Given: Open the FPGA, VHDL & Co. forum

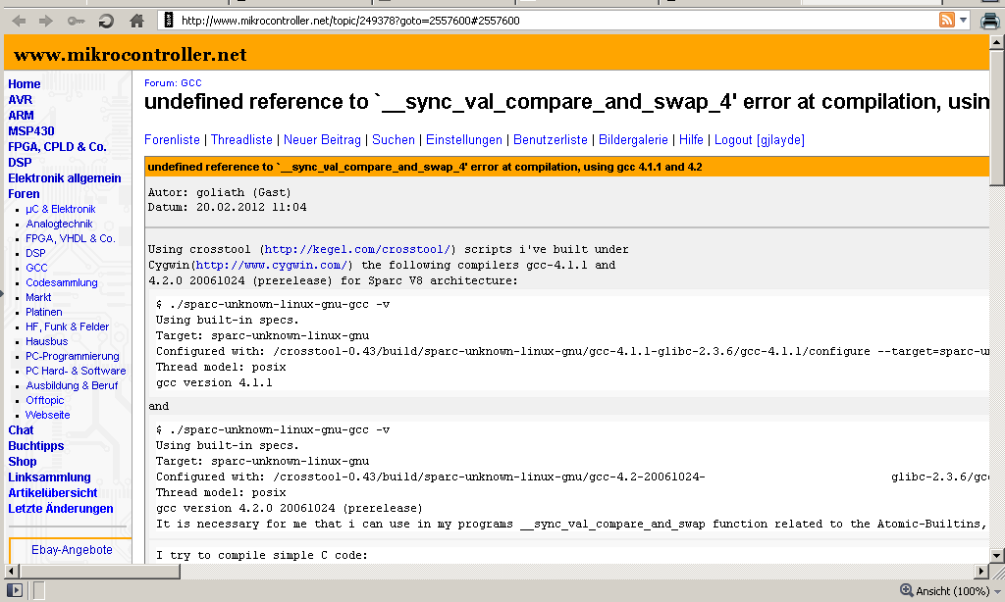Looking at the screenshot, I should 71,239.
